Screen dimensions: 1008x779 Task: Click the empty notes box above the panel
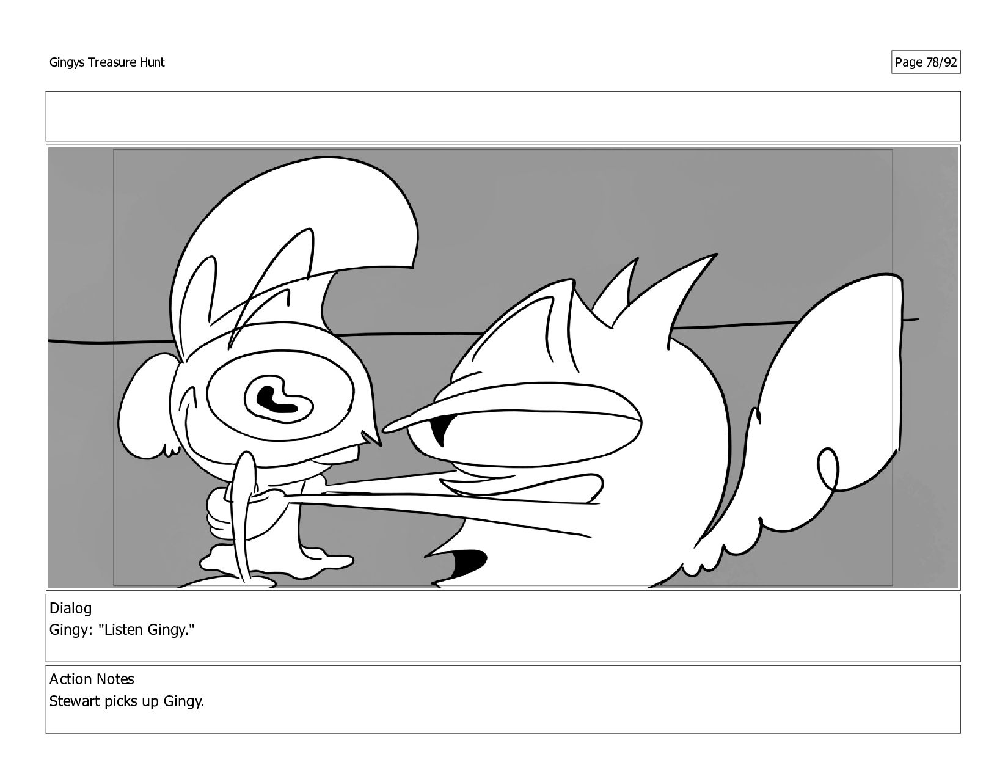click(503, 116)
